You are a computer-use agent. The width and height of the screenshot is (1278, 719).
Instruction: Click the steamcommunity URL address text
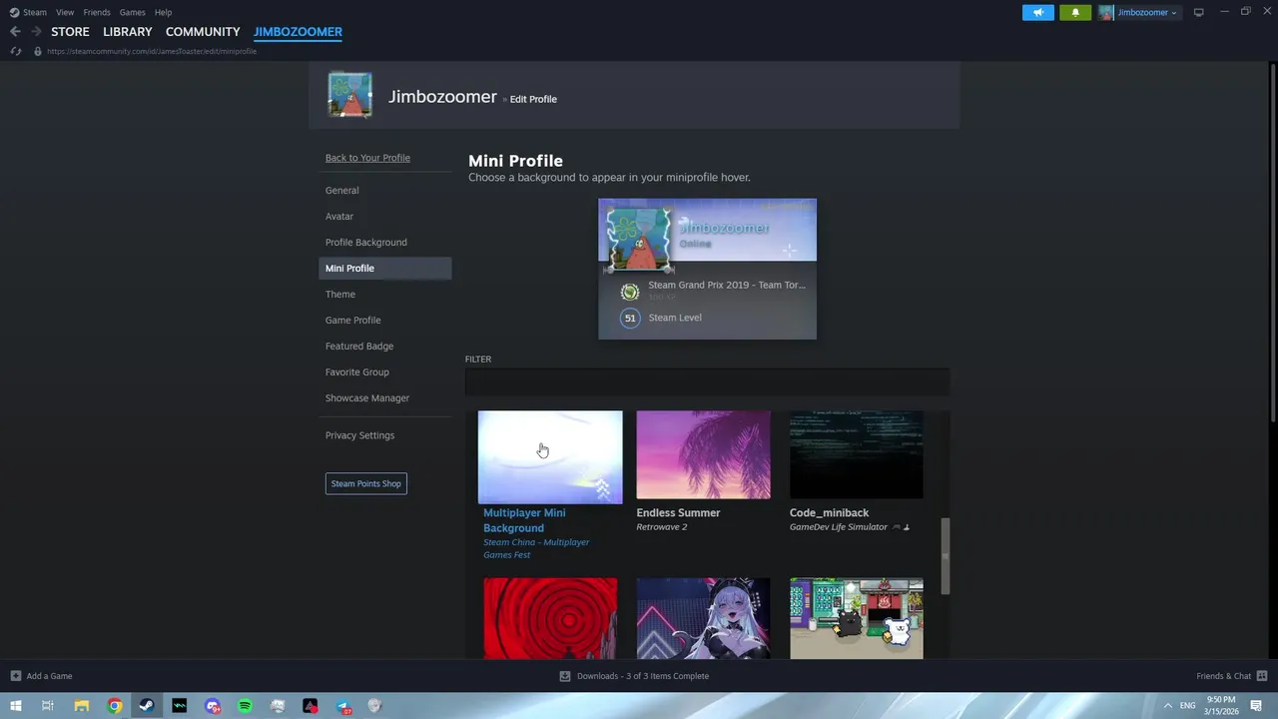[152, 51]
